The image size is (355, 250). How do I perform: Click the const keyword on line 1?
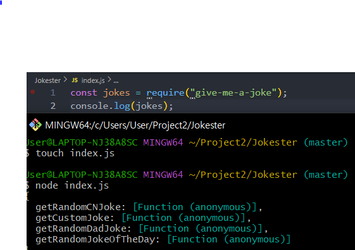tap(84, 92)
